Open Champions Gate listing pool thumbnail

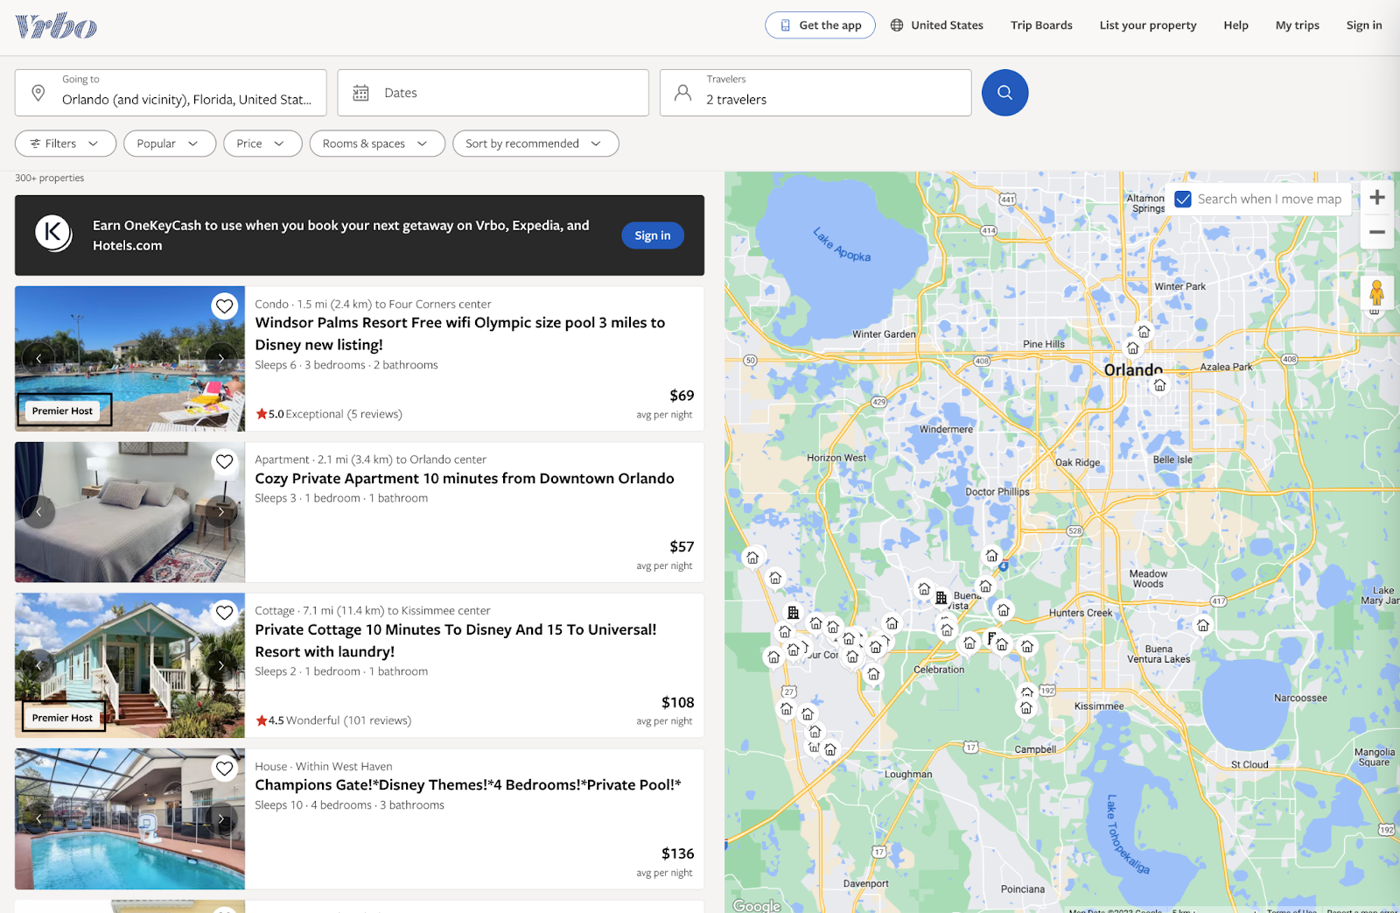click(x=129, y=818)
